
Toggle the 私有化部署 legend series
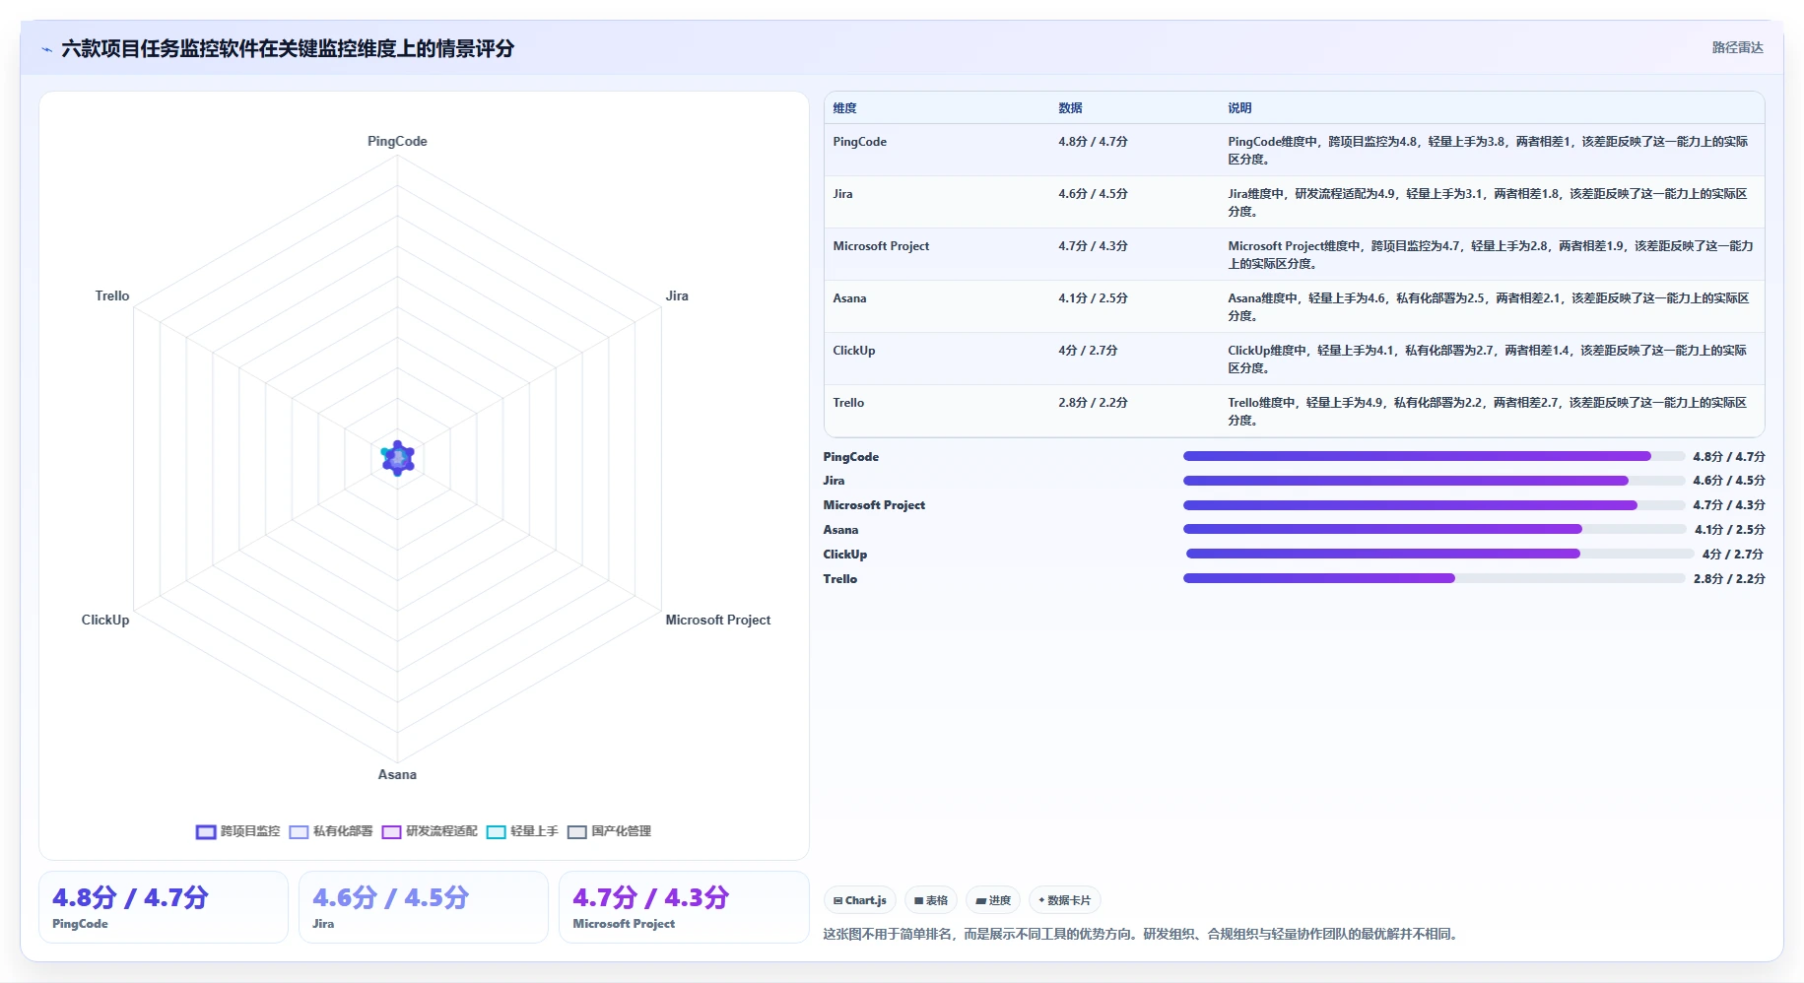tap(331, 831)
